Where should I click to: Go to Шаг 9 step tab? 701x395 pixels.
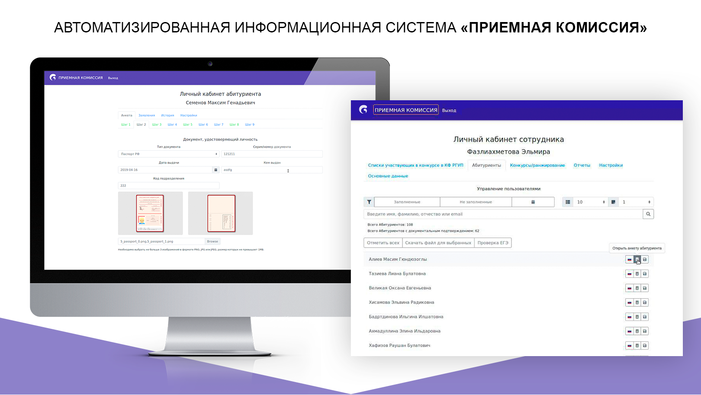pyautogui.click(x=250, y=124)
